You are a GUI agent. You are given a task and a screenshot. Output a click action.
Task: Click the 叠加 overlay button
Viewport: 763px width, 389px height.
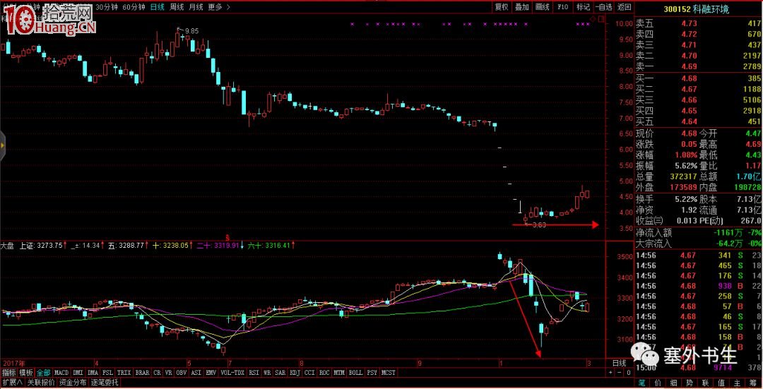522,7
